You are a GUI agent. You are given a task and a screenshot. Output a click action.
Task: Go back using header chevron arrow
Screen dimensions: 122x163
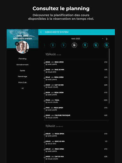click(41, 32)
